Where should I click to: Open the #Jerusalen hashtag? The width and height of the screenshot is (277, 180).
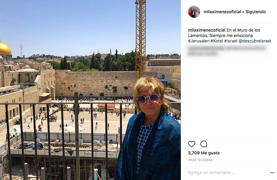click(199, 41)
